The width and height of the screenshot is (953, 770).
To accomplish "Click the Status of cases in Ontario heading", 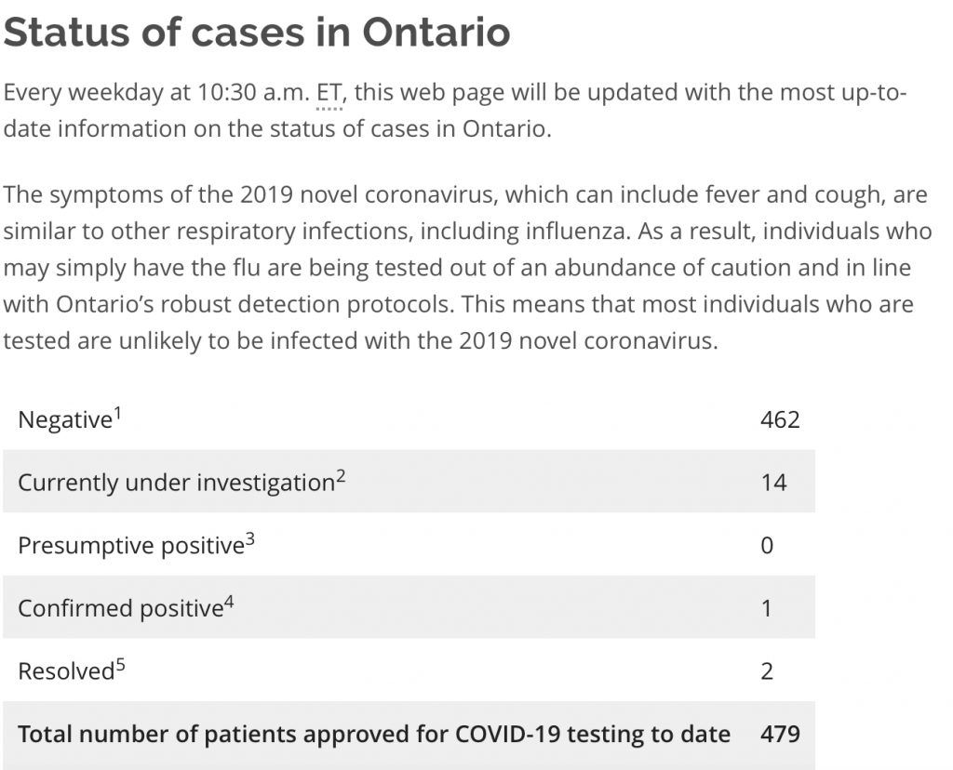I will [x=257, y=32].
